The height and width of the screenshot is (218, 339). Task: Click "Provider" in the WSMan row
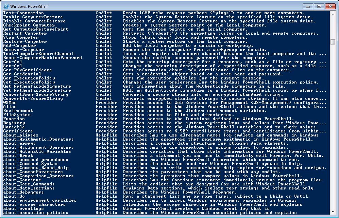106,103
